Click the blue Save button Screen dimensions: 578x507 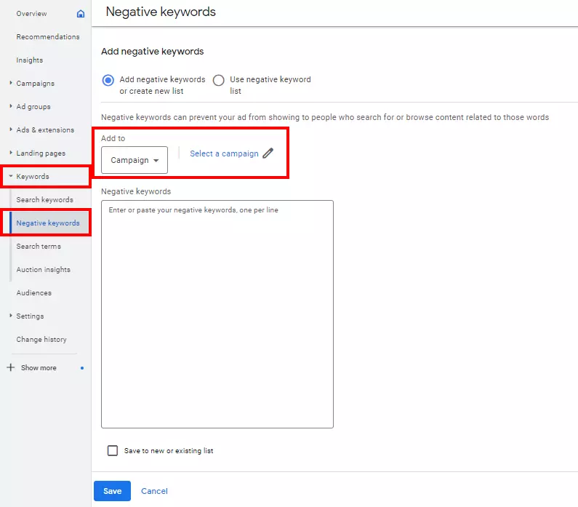click(x=113, y=491)
